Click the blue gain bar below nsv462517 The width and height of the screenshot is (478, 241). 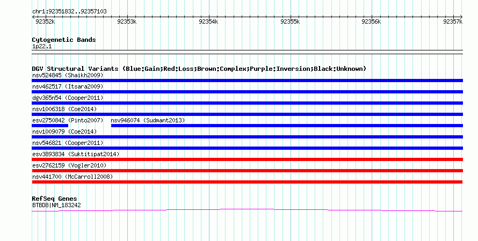click(x=247, y=92)
